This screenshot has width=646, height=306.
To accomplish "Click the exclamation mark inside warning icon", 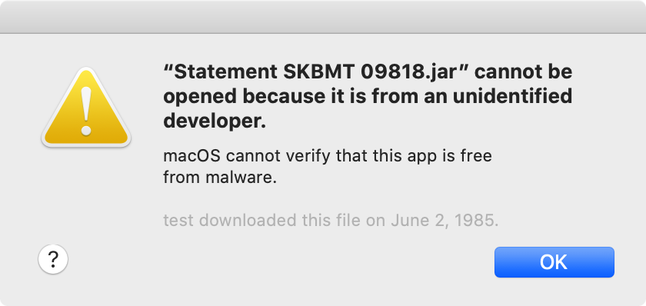I will (85, 111).
